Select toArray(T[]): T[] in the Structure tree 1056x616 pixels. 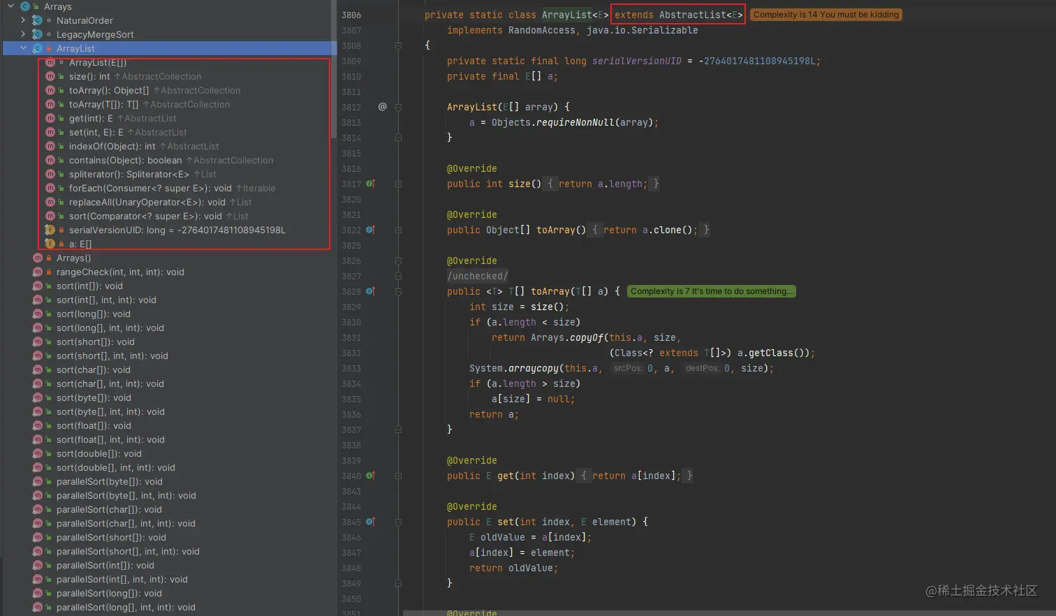coord(149,104)
